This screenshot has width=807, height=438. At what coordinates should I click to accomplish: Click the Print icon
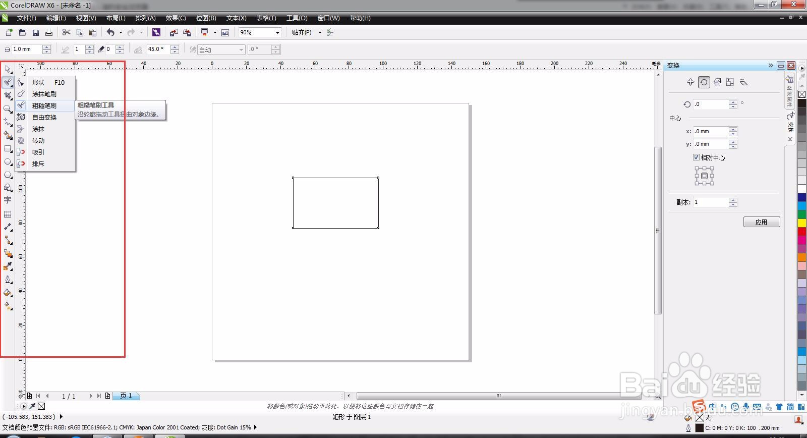coord(49,32)
